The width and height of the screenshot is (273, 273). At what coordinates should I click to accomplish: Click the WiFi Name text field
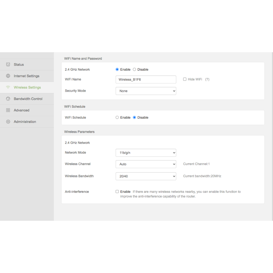point(146,79)
